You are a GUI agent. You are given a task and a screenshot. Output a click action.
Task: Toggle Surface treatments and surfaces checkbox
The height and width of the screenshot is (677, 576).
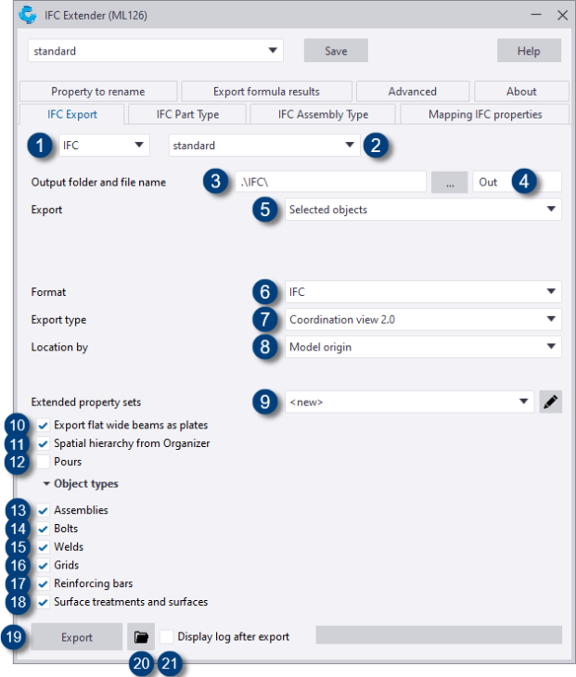pyautogui.click(x=43, y=602)
